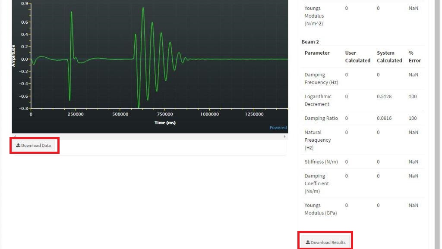The image size is (442, 249).
Task: Click the Natural Freaquency (Hz) label
Action: click(x=317, y=140)
